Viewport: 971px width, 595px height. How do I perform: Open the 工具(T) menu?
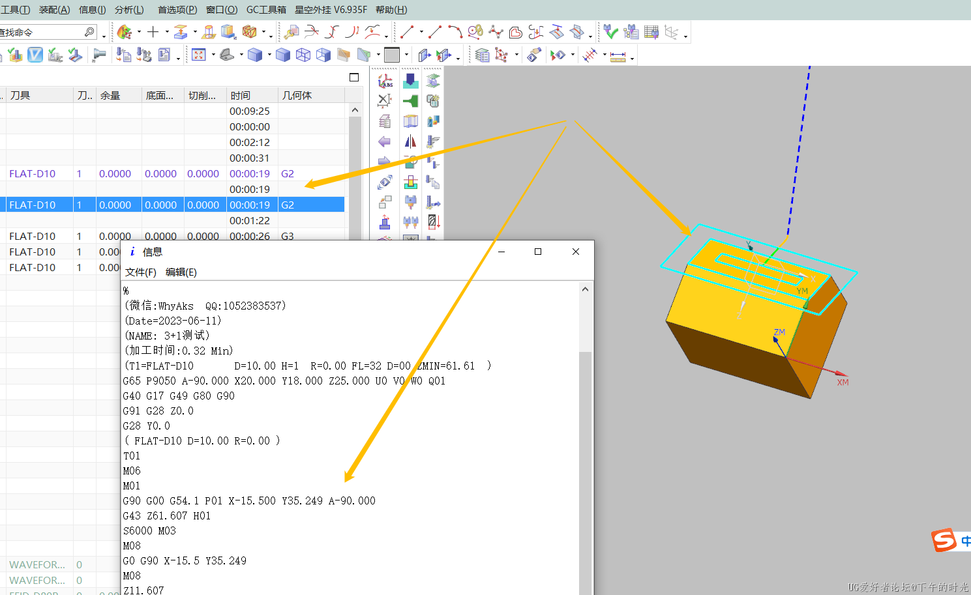(x=15, y=10)
